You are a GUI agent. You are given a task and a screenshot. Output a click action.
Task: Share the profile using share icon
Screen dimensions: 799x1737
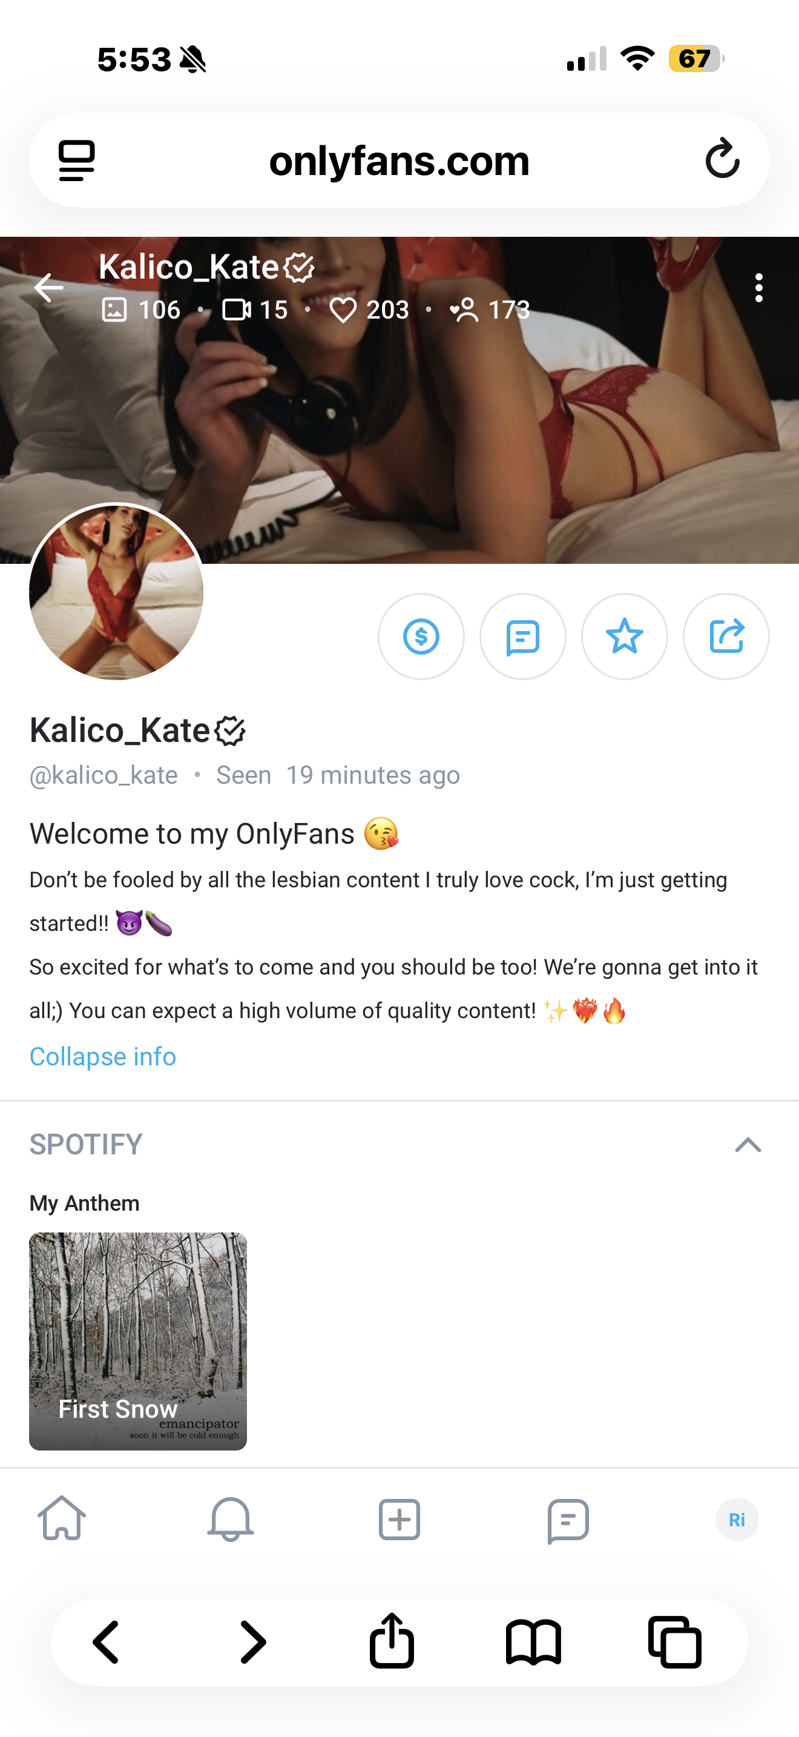726,636
